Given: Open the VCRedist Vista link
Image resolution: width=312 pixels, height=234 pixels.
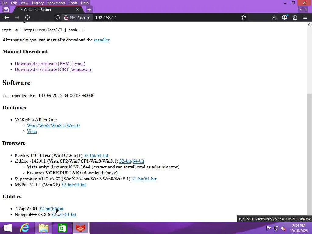Looking at the screenshot, I should pyautogui.click(x=32, y=131).
